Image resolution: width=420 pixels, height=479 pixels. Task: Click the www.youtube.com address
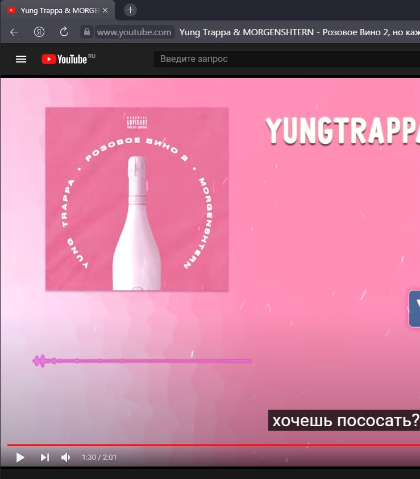pyautogui.click(x=134, y=32)
